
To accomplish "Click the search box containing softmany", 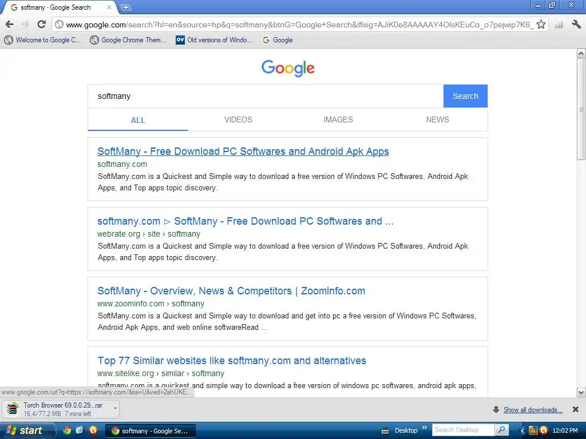I will pos(266,96).
